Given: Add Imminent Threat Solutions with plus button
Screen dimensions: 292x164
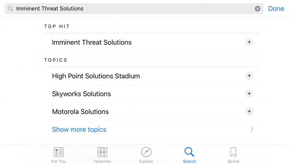Looking at the screenshot, I should click(x=249, y=42).
